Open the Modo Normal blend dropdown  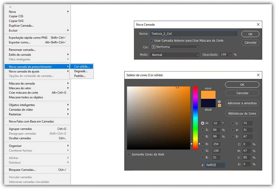(x=175, y=55)
